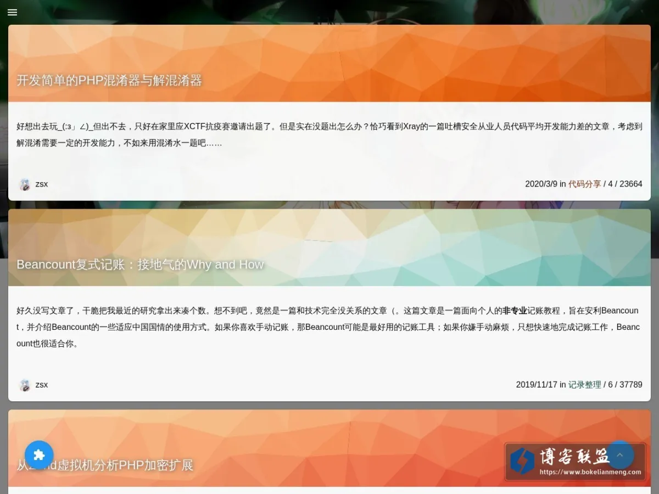This screenshot has height=494, width=659.
Task: Click the blue puzzle-piece floating button
Action: tap(39, 454)
